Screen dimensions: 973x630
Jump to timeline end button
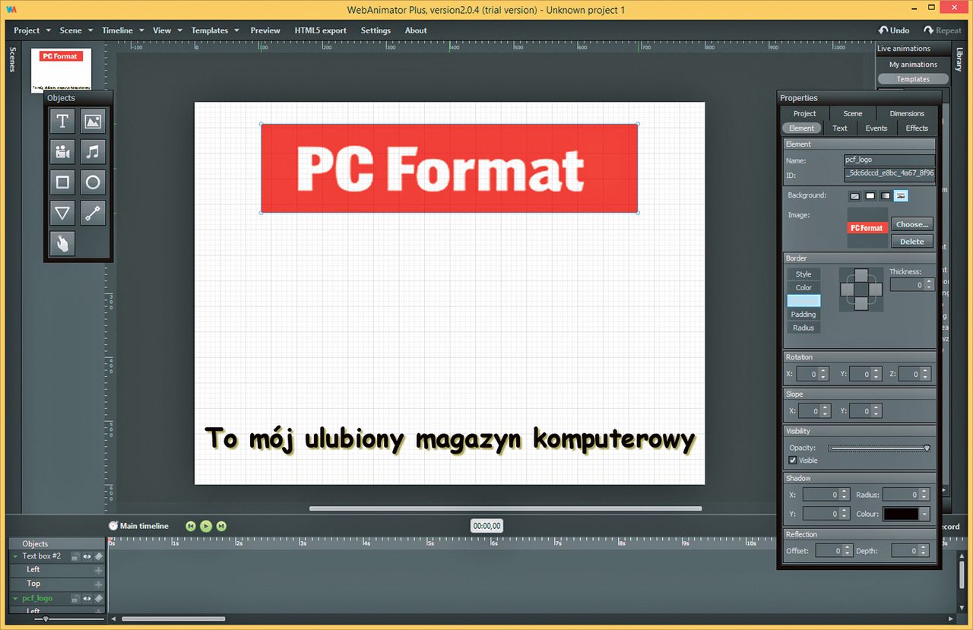click(221, 526)
